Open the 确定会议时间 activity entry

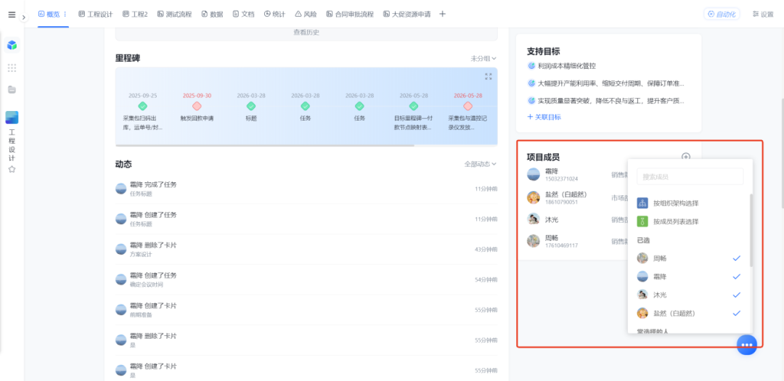306,279
